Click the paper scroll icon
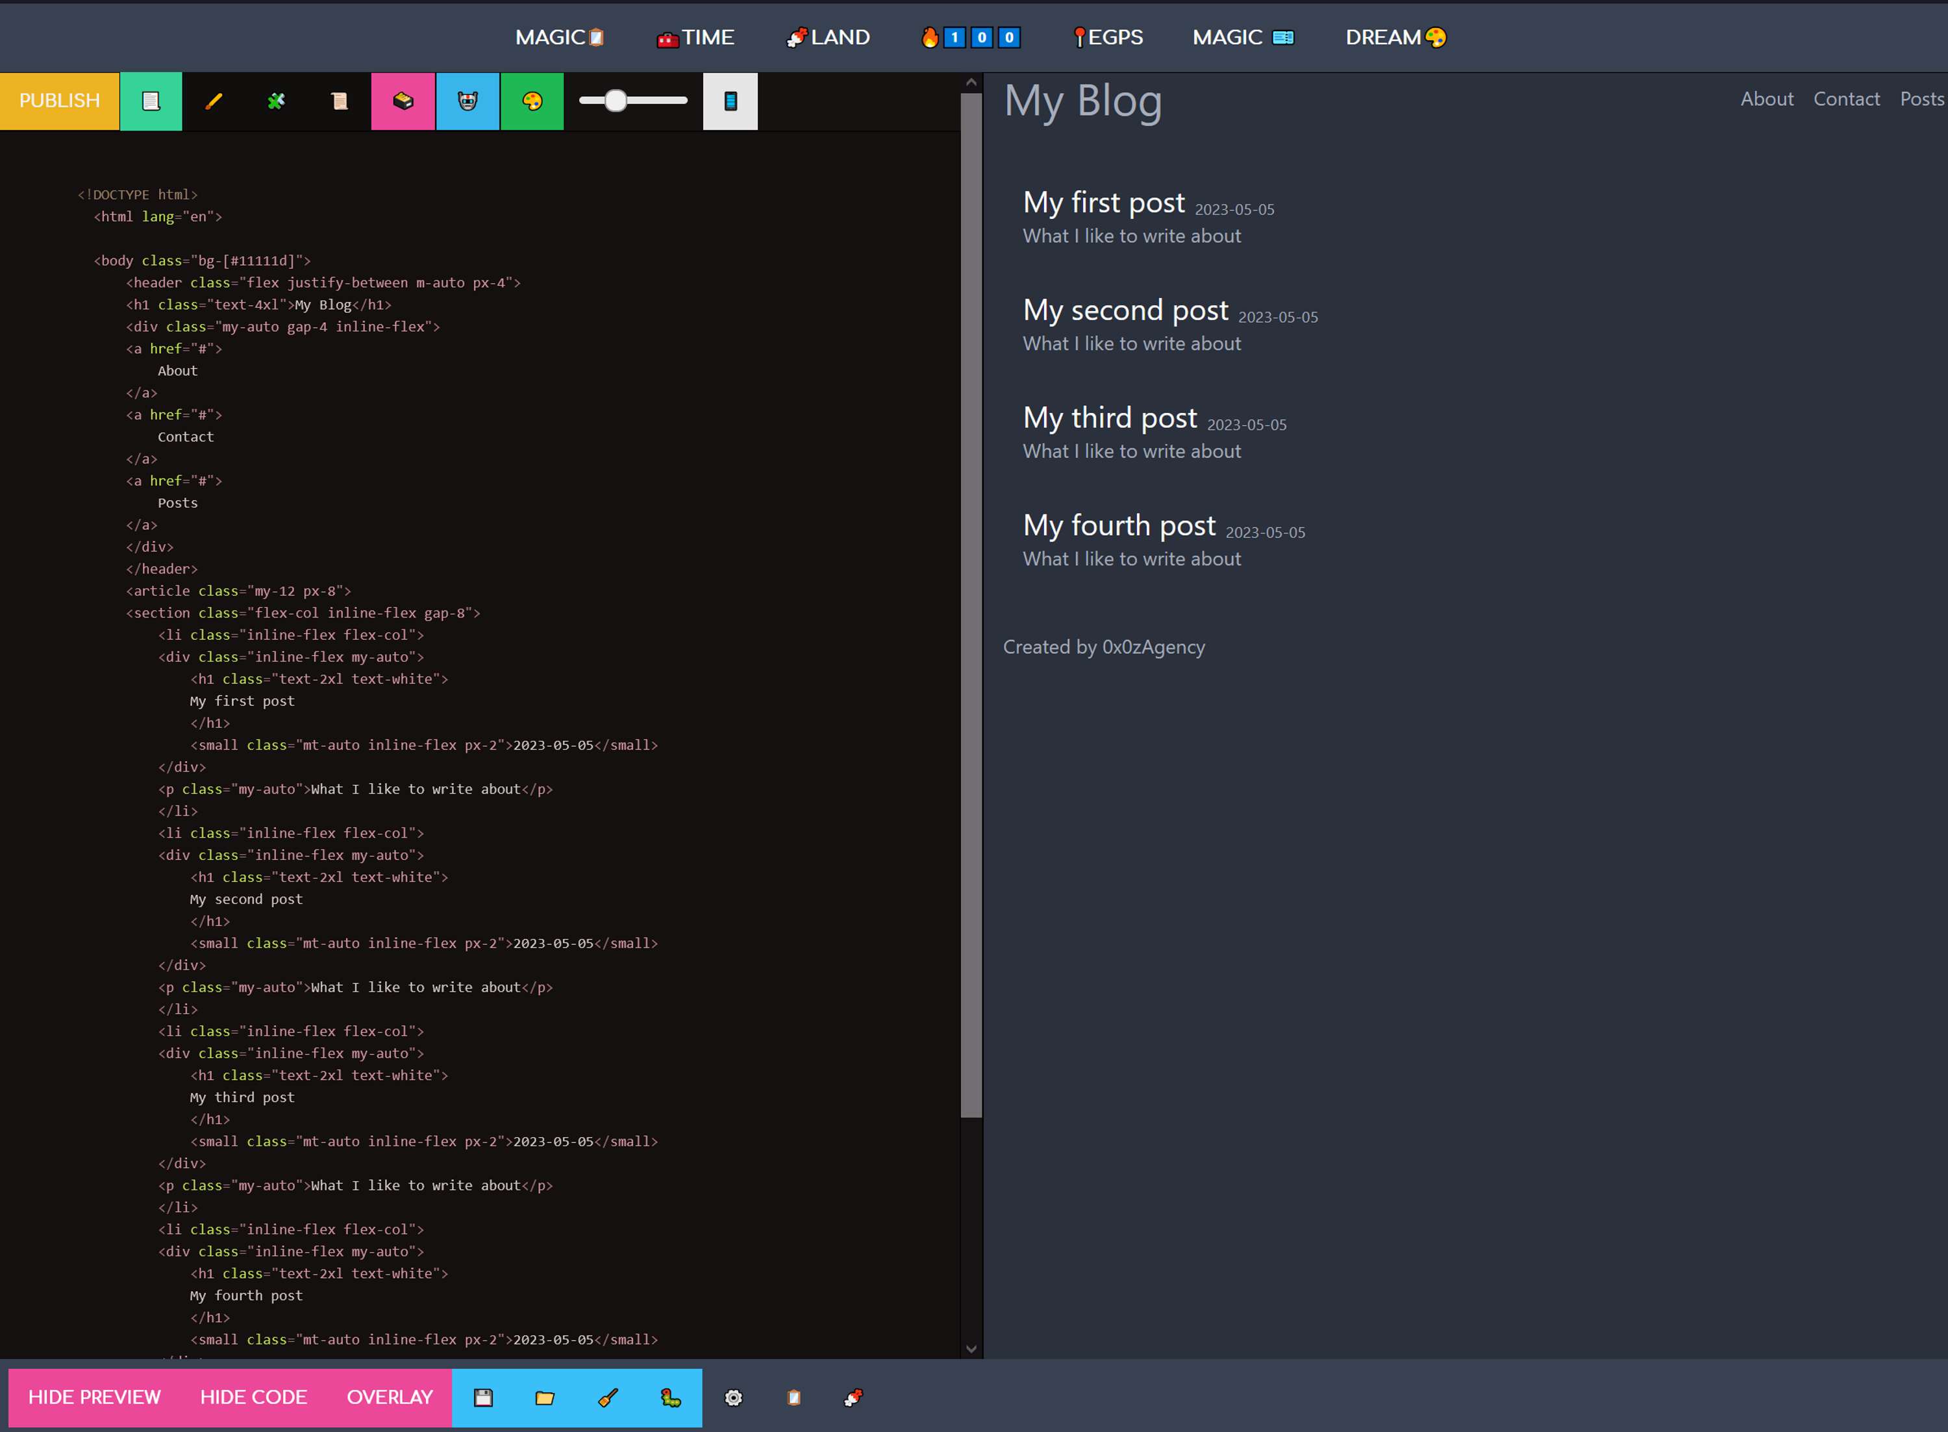 click(x=339, y=101)
